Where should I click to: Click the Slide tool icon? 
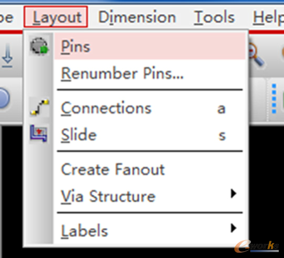tap(39, 133)
